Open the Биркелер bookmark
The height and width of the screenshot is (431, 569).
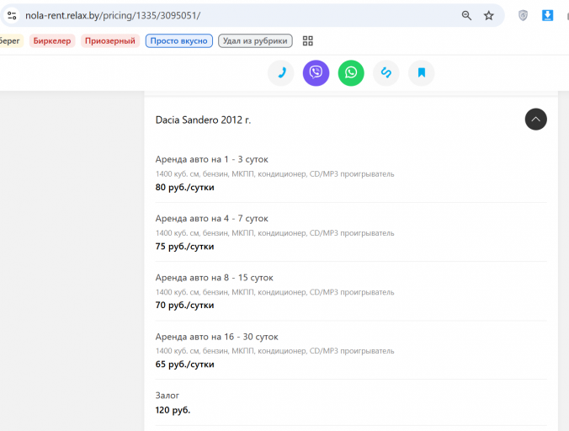coord(52,41)
